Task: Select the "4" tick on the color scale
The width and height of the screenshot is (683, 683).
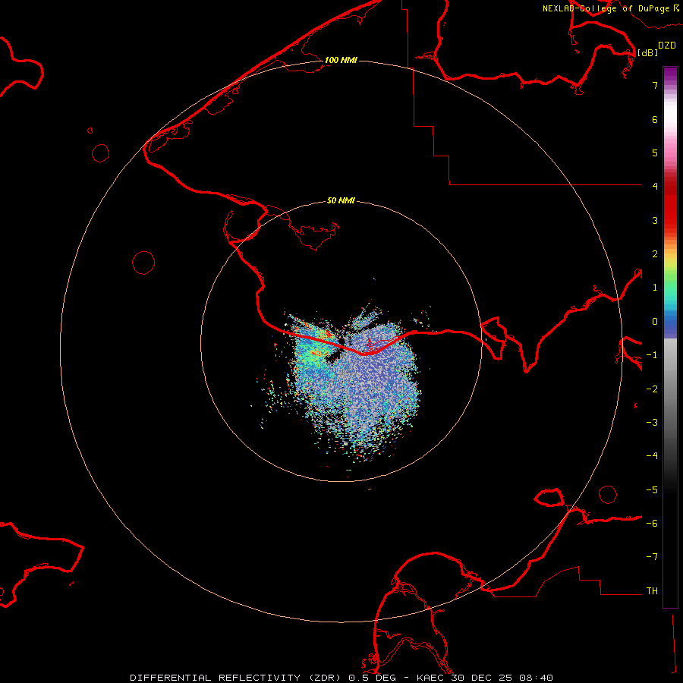Action: pyautogui.click(x=655, y=187)
